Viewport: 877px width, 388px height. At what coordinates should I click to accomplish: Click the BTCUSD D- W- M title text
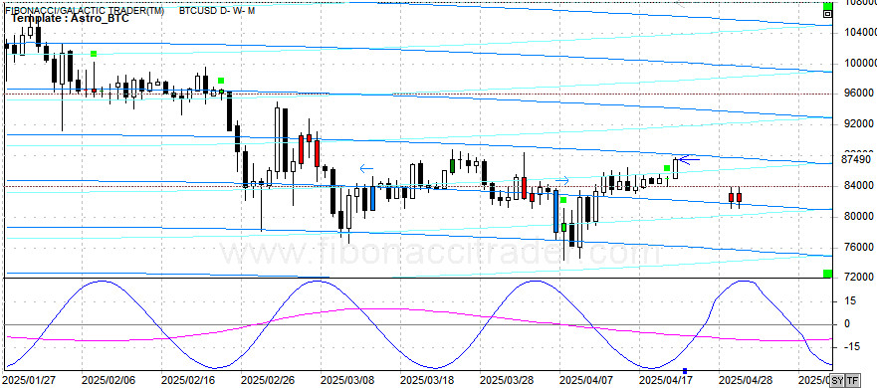[217, 10]
